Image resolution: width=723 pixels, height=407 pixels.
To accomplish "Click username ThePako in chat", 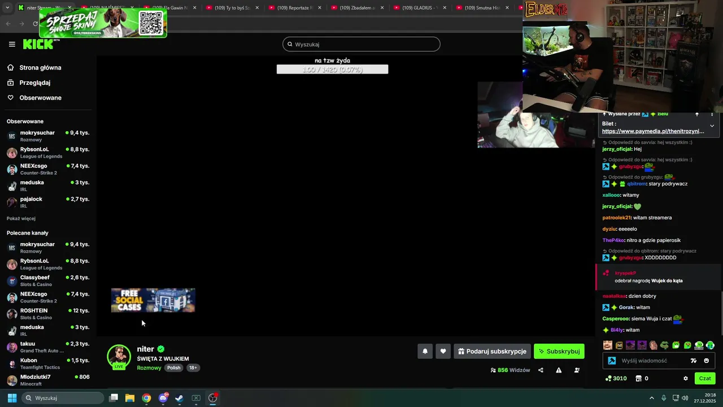I will [x=613, y=240].
